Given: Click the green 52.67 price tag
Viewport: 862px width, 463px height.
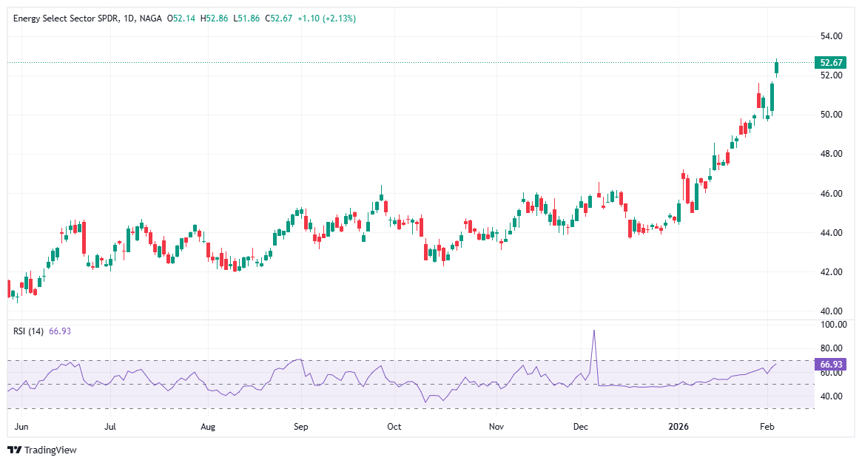Looking at the screenshot, I should [x=830, y=63].
